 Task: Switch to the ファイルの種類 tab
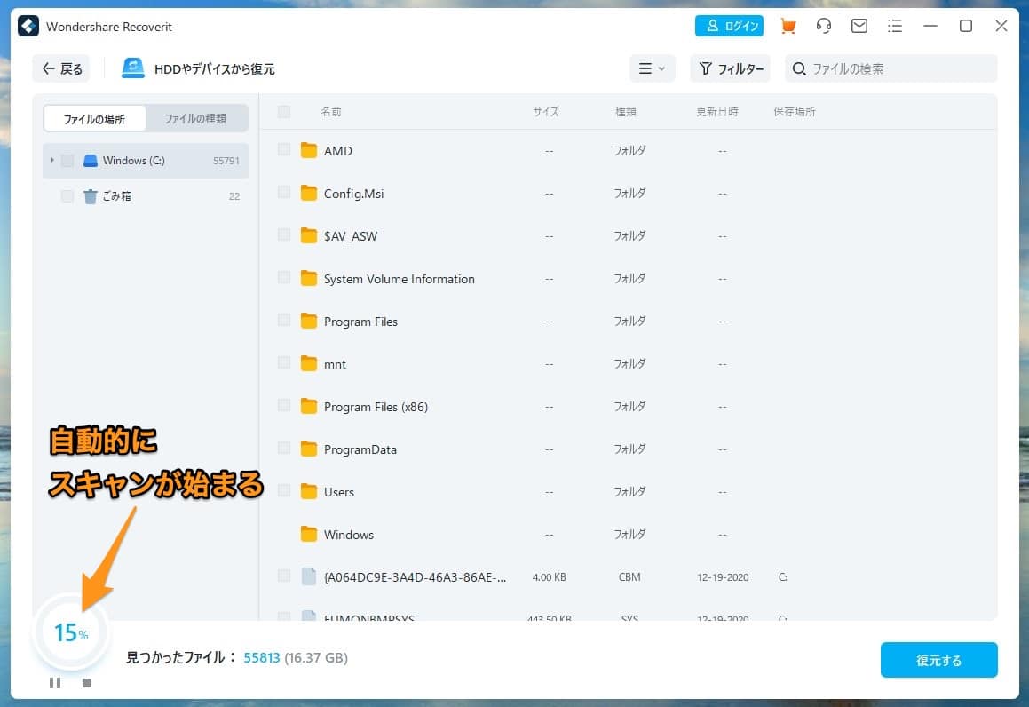pyautogui.click(x=195, y=118)
